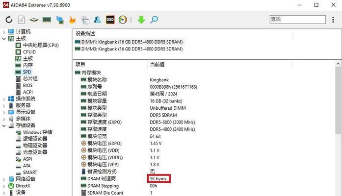Expand the 操作系统 tree node

[4, 99]
